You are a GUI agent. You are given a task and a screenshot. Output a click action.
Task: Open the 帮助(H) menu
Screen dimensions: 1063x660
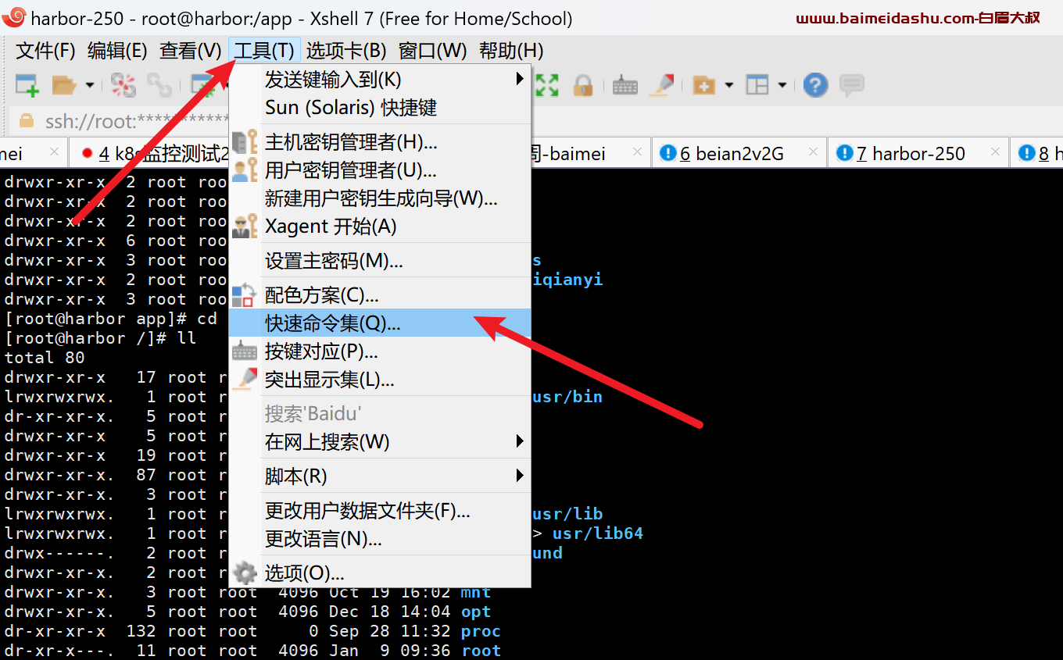(511, 51)
